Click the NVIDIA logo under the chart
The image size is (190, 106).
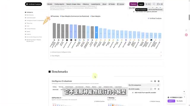[109, 40]
